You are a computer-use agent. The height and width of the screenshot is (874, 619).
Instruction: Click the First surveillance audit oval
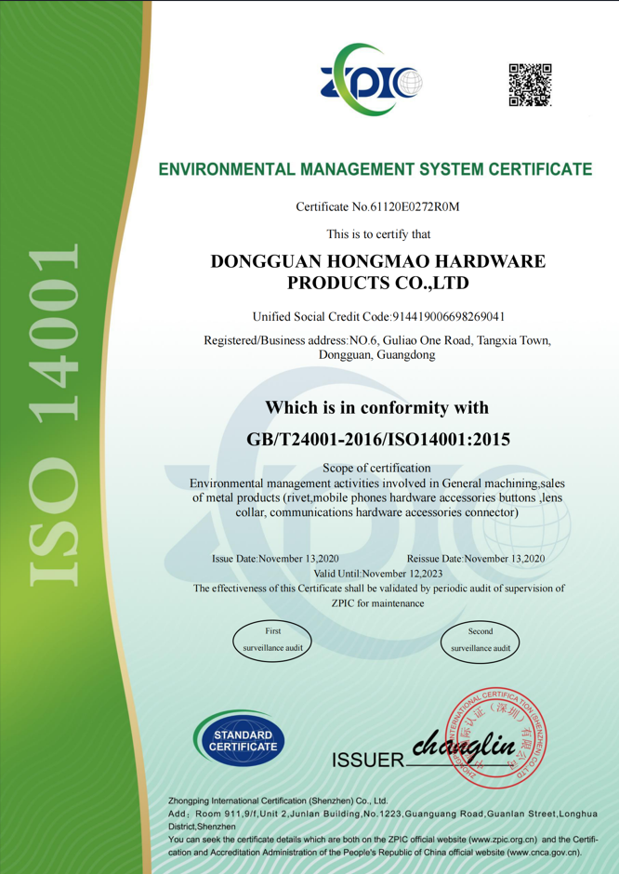click(x=272, y=641)
